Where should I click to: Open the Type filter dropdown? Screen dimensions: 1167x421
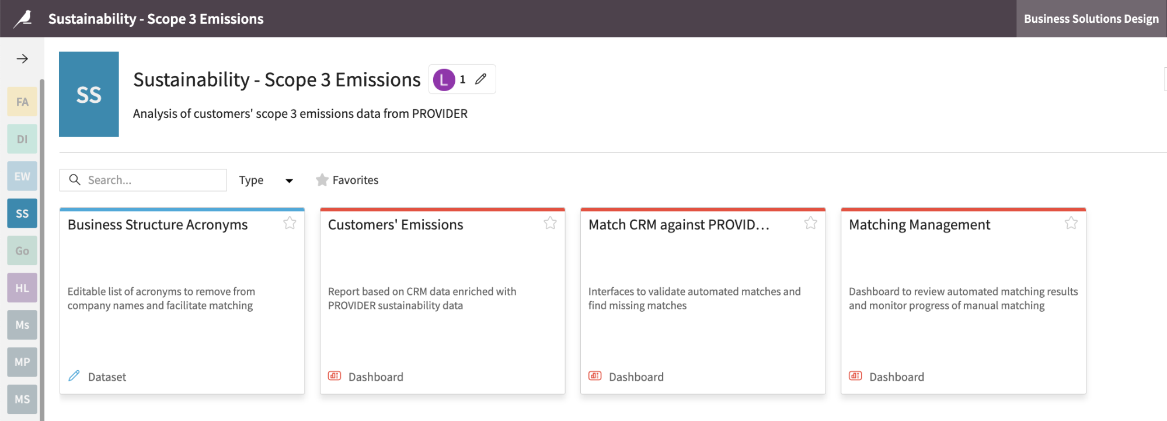[266, 180]
